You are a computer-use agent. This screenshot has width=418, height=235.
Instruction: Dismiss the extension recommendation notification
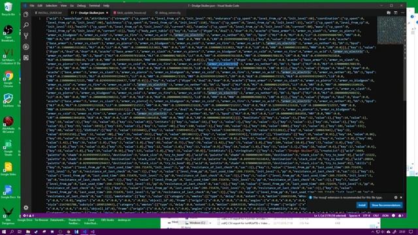pos(401,197)
